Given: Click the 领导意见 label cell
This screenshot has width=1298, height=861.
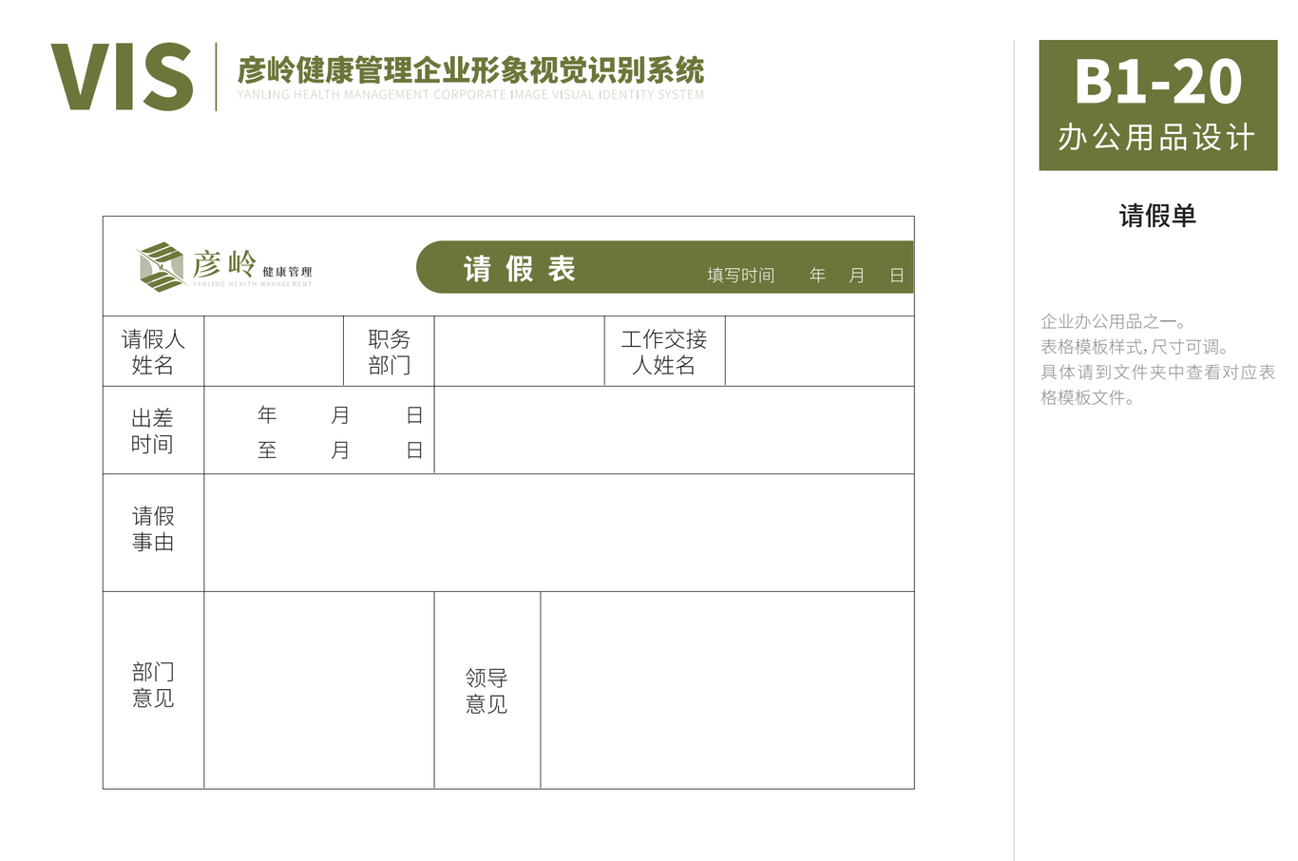Looking at the screenshot, I should tap(487, 690).
